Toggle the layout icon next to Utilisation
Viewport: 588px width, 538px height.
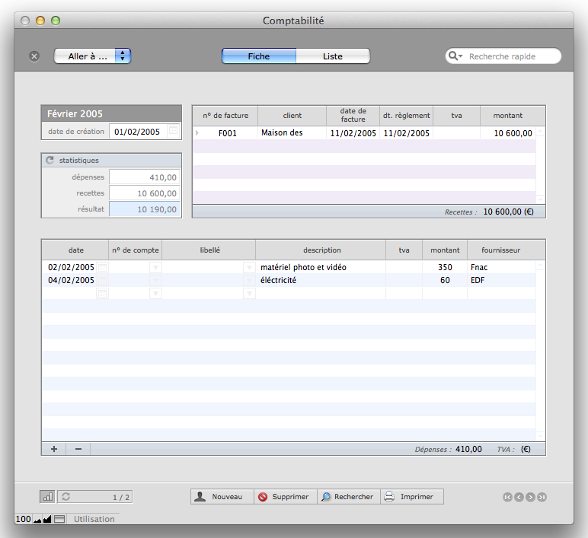point(59,519)
